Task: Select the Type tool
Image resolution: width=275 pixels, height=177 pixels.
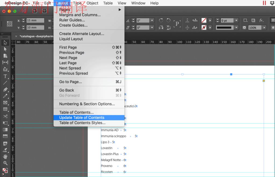Action: 5,76
